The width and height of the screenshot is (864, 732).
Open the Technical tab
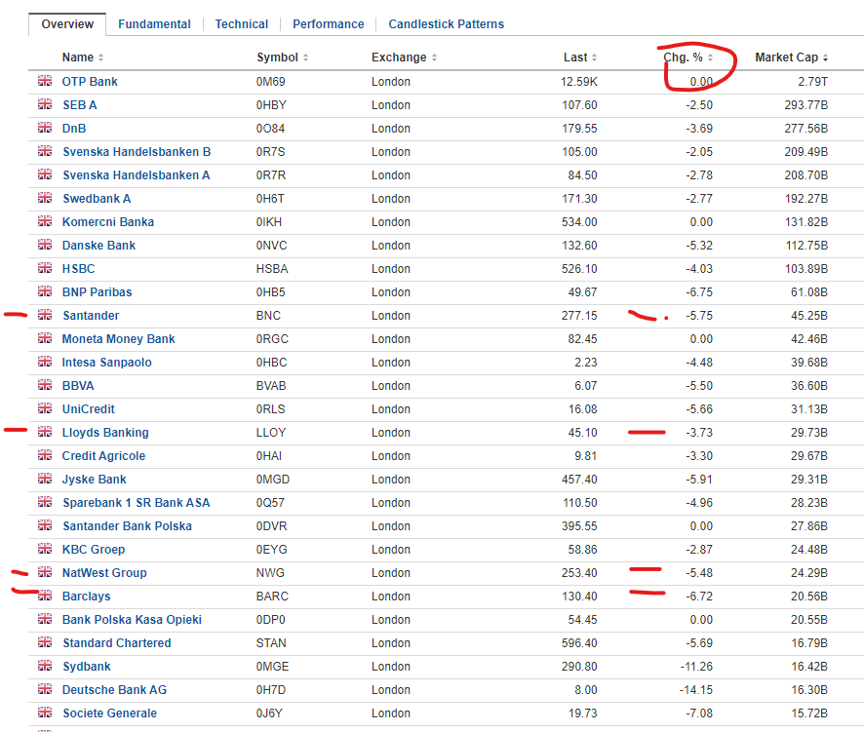(x=241, y=24)
